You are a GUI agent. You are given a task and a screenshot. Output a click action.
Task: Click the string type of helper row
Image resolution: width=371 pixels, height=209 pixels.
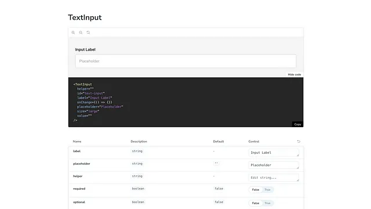point(137,176)
